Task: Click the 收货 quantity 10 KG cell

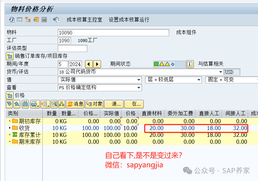Action: pos(59,128)
